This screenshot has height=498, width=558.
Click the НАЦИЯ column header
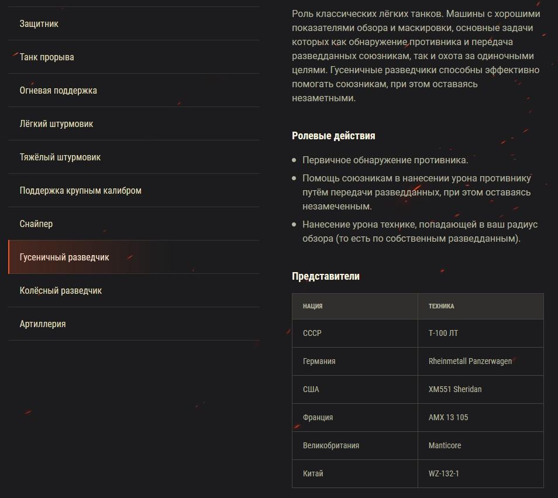313,306
